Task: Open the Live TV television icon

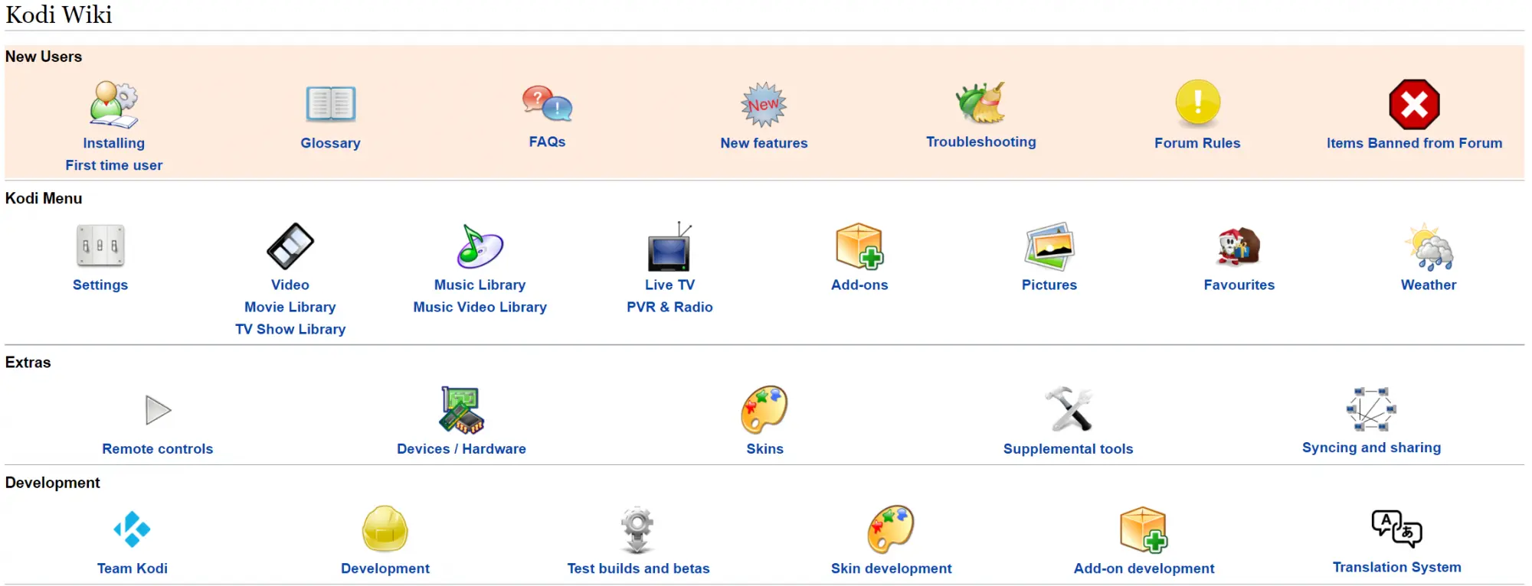Action: [669, 246]
